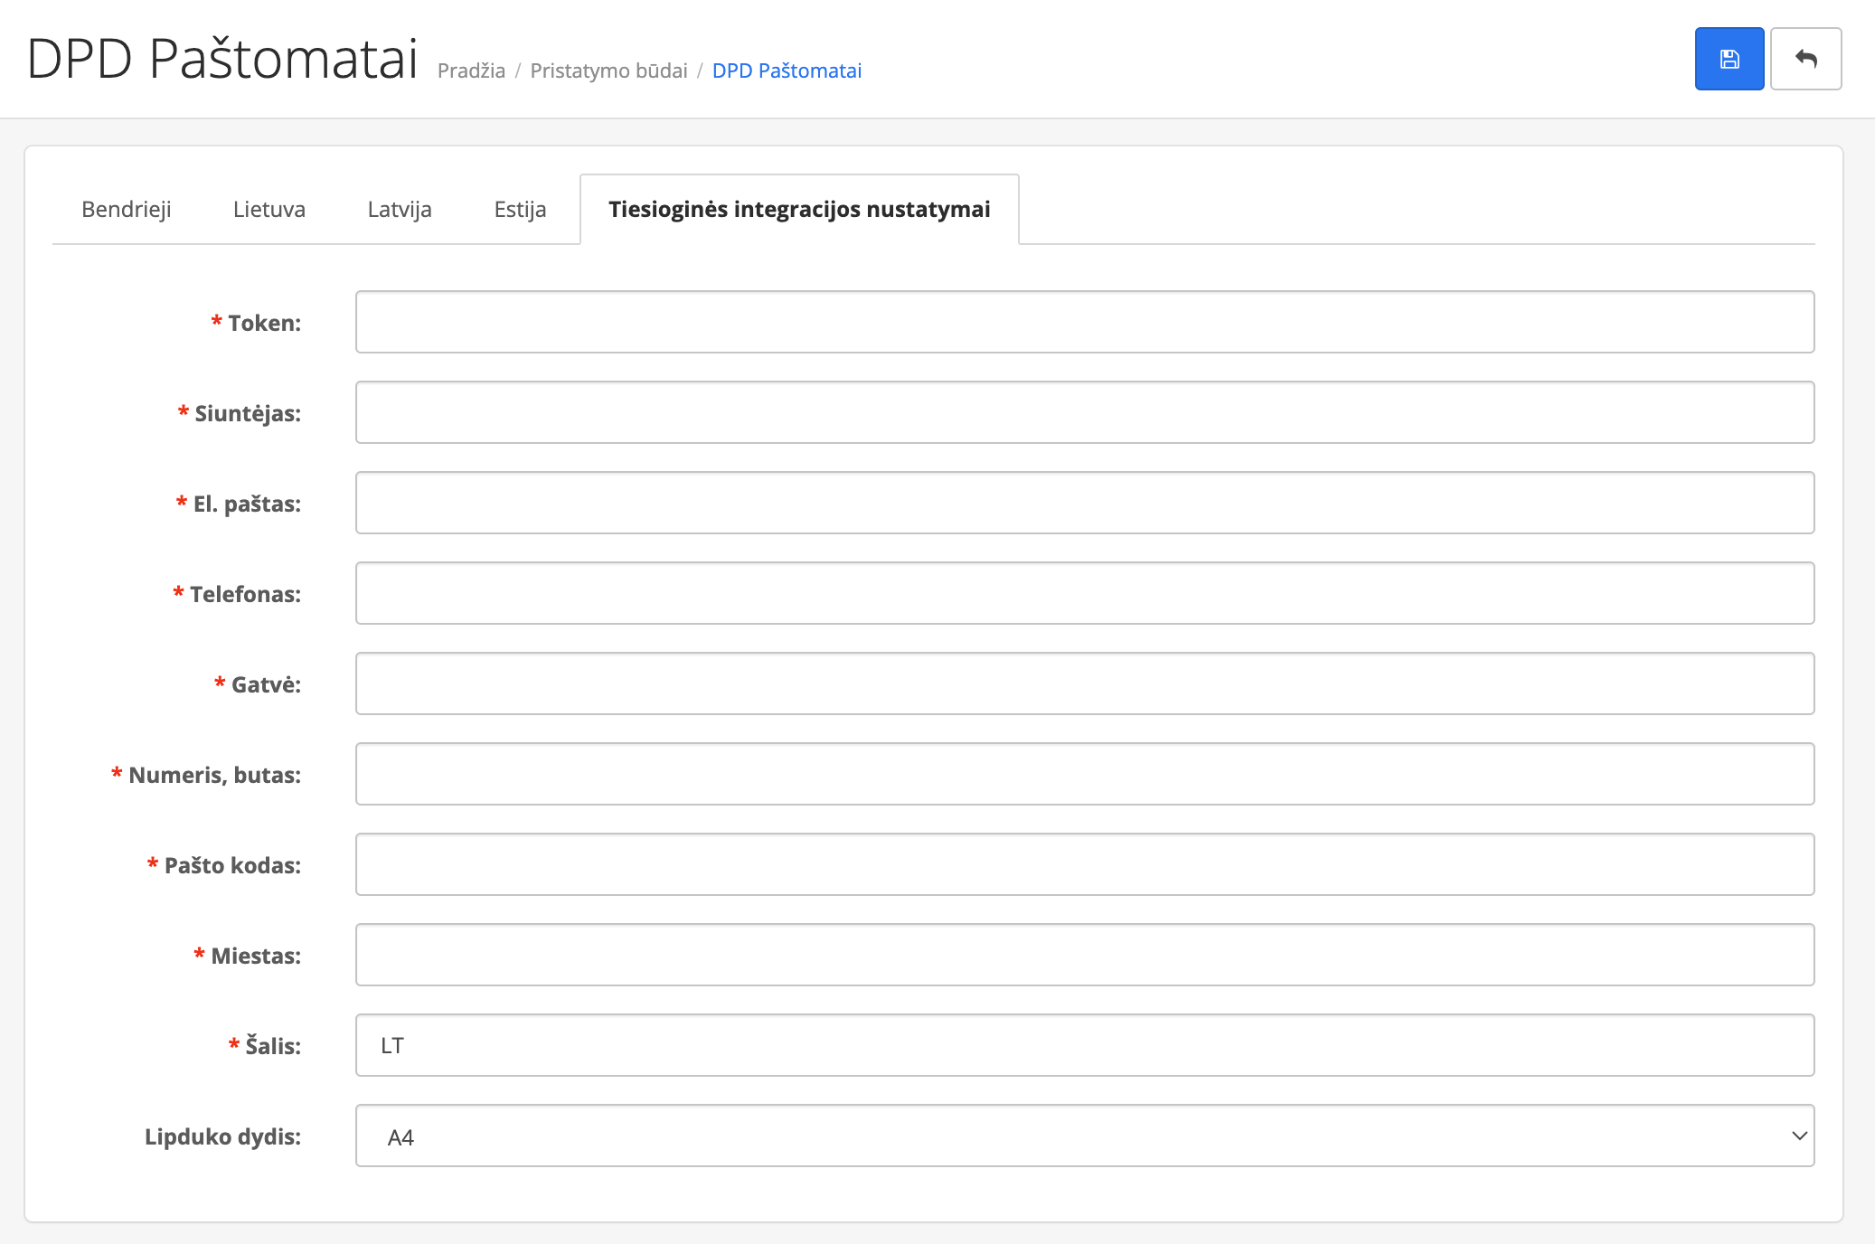Click the Telefonas text field
This screenshot has height=1244, width=1875.
(1084, 593)
